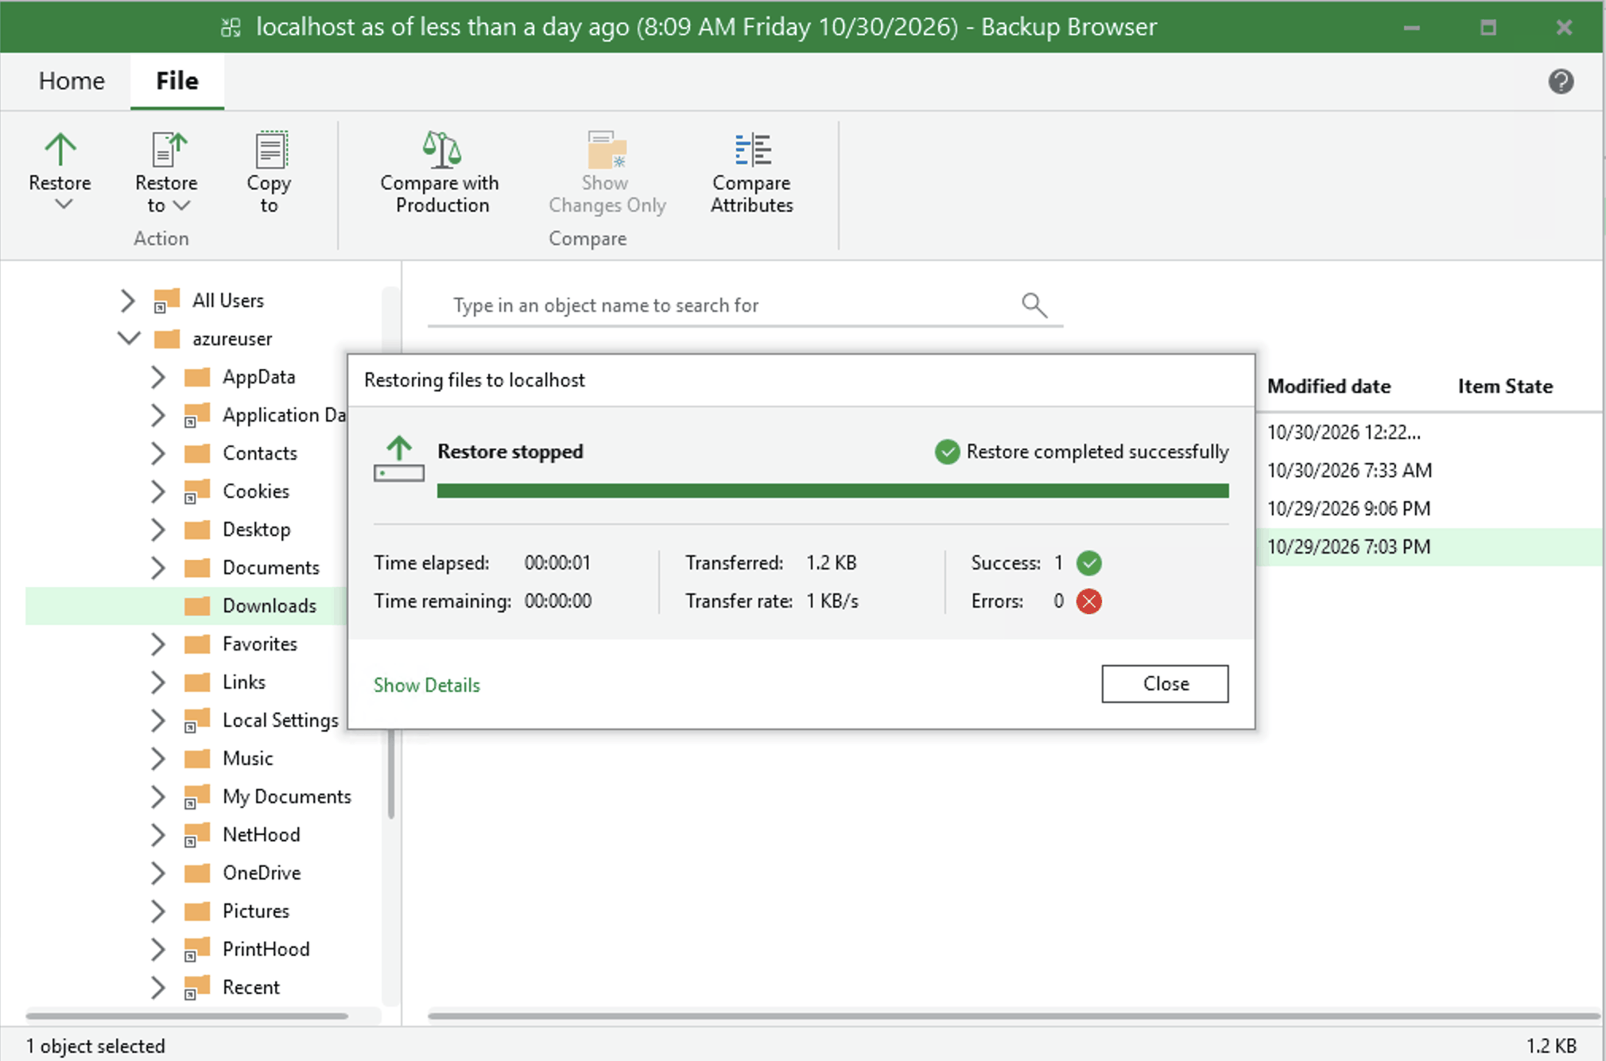Open the Show Details link
This screenshot has width=1606, height=1061.
coord(427,685)
